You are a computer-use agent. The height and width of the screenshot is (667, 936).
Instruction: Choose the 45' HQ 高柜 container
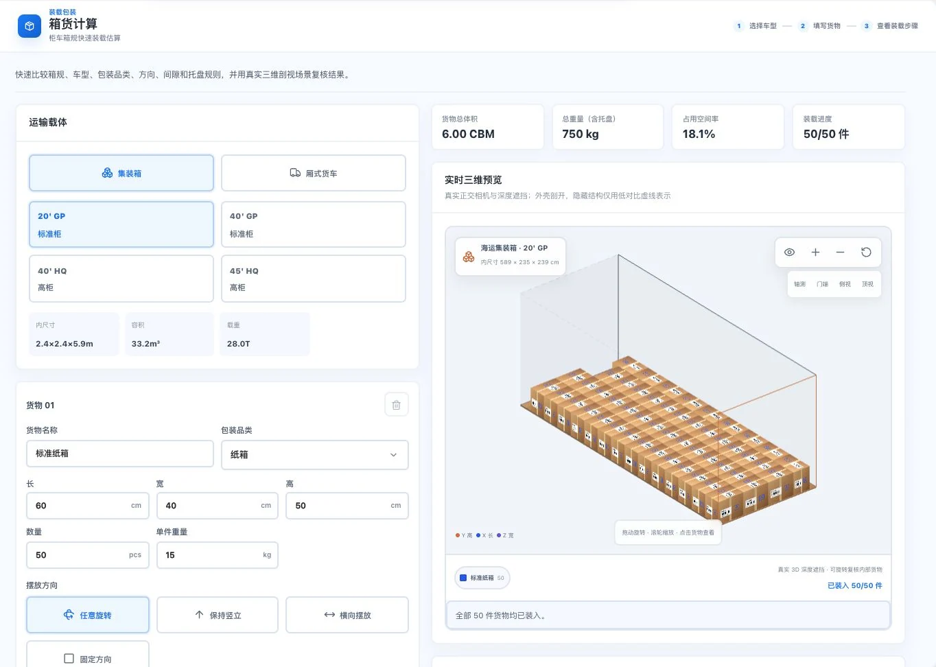tap(314, 279)
